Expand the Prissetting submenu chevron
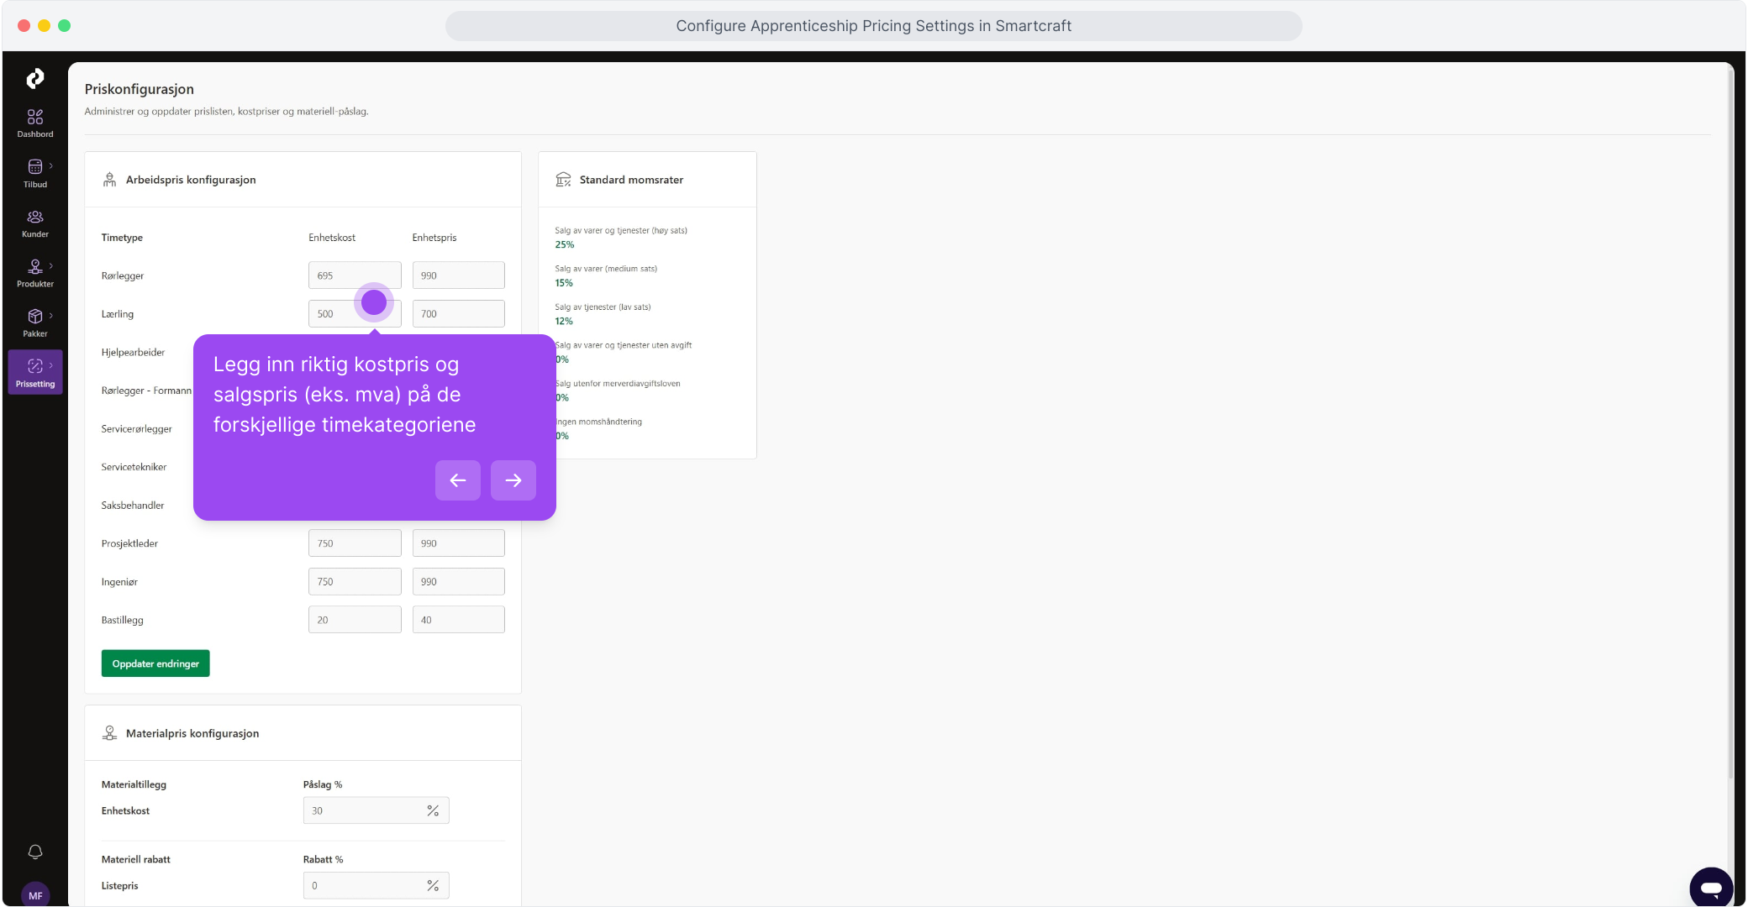1748x907 pixels. pos(51,364)
